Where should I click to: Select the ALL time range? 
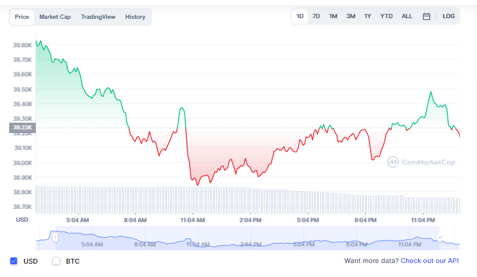[407, 16]
